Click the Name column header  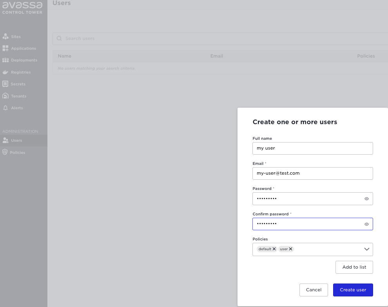tap(65, 56)
